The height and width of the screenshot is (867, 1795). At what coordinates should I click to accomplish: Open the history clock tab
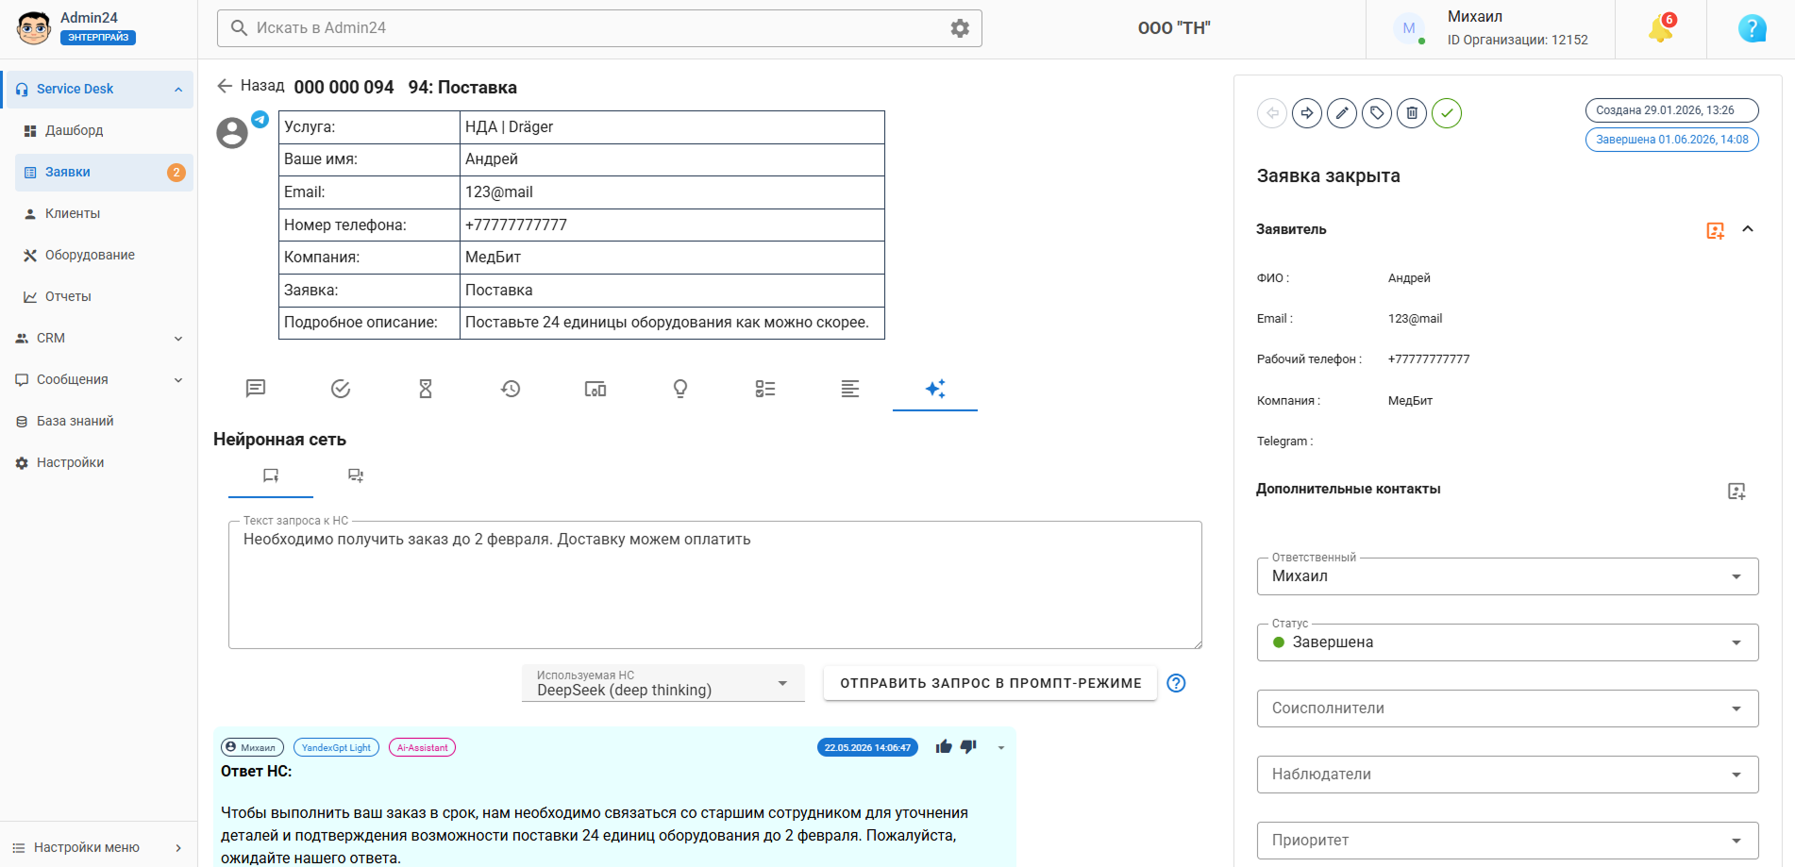(x=511, y=389)
